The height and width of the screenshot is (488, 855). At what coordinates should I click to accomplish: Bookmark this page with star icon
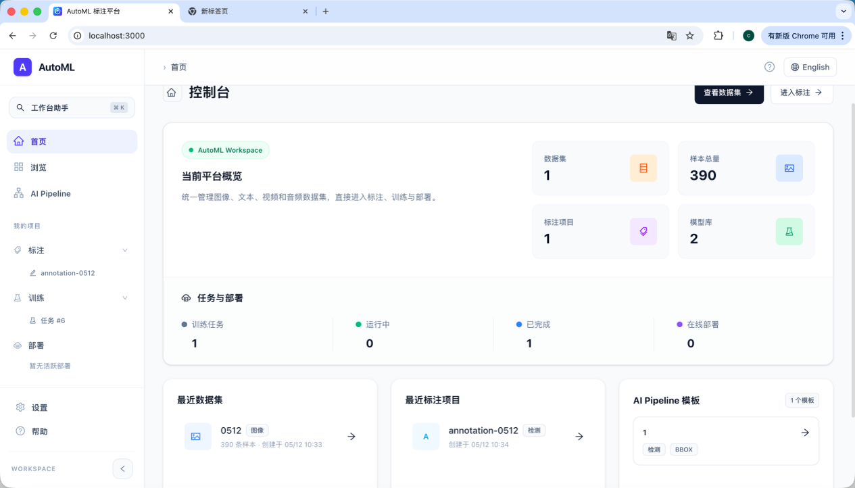point(690,36)
